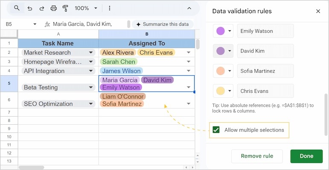The height and width of the screenshot is (170, 329).
Task: Open dropdown for Market Research cell
Action: [x=90, y=53]
